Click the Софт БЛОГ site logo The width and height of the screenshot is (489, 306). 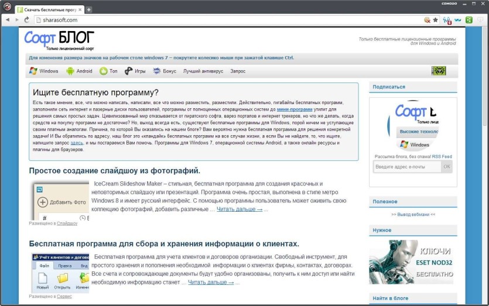coord(59,40)
